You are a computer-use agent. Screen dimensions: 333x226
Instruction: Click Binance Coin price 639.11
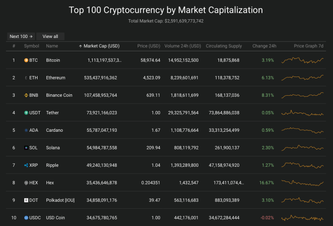153,95
